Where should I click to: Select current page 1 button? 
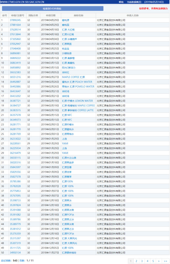tap(131, 261)
